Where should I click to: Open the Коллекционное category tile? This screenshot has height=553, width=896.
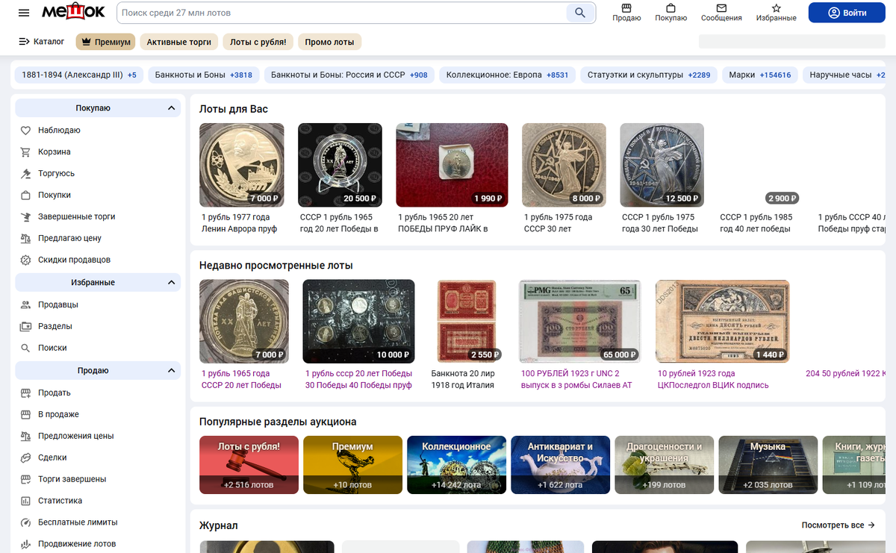456,465
